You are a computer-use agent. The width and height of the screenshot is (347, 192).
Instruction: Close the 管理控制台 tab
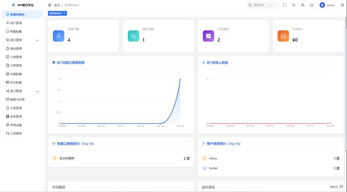tap(64, 13)
